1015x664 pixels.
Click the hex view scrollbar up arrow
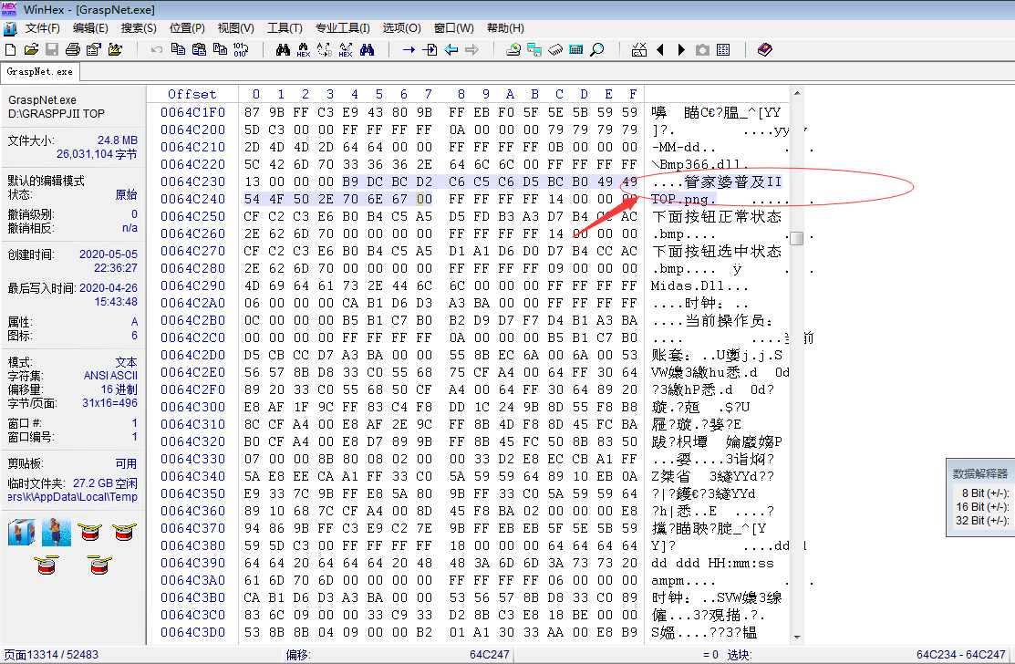click(797, 94)
